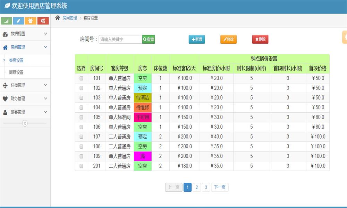Click the green 搜索 search button
Image resolution: width=347 pixels, height=208 pixels.
pos(149,39)
